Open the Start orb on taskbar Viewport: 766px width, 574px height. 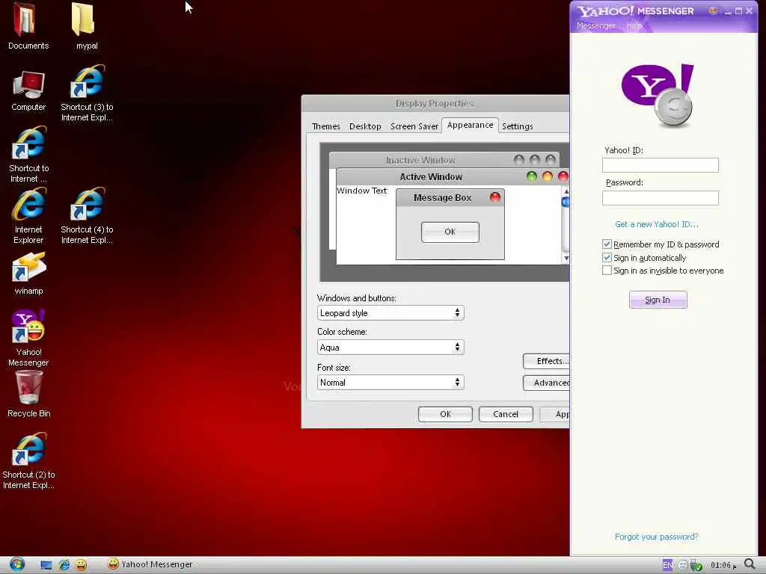(x=17, y=564)
